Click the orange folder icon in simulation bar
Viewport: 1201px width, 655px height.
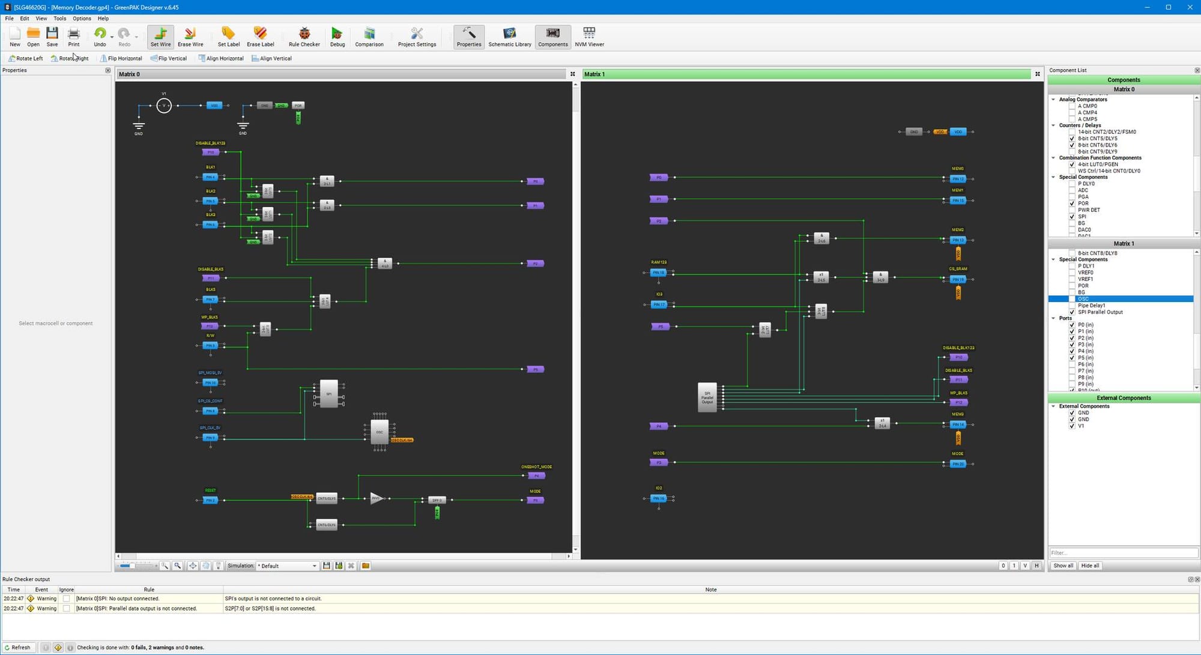click(365, 566)
